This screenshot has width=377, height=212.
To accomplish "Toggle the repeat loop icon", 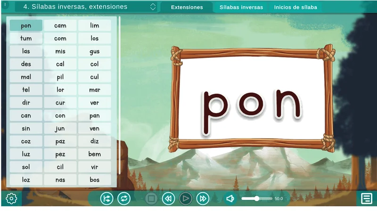I will [x=124, y=198].
